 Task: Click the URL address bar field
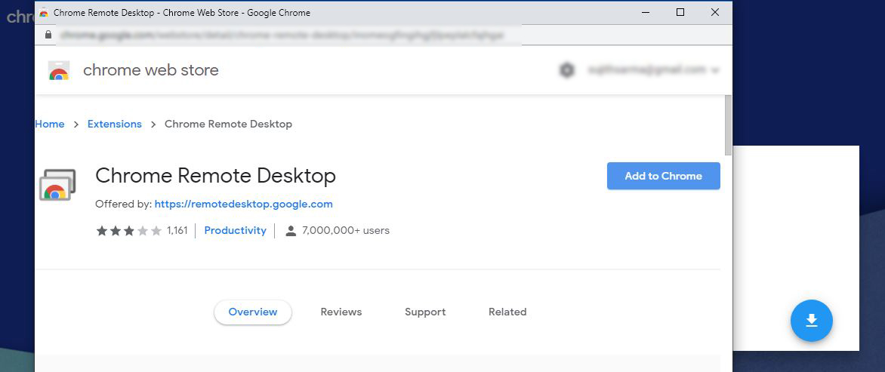pyautogui.click(x=282, y=35)
